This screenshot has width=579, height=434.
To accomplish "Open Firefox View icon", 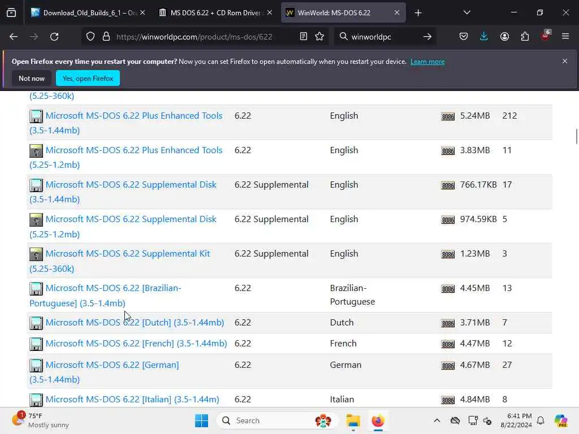I will [11, 13].
